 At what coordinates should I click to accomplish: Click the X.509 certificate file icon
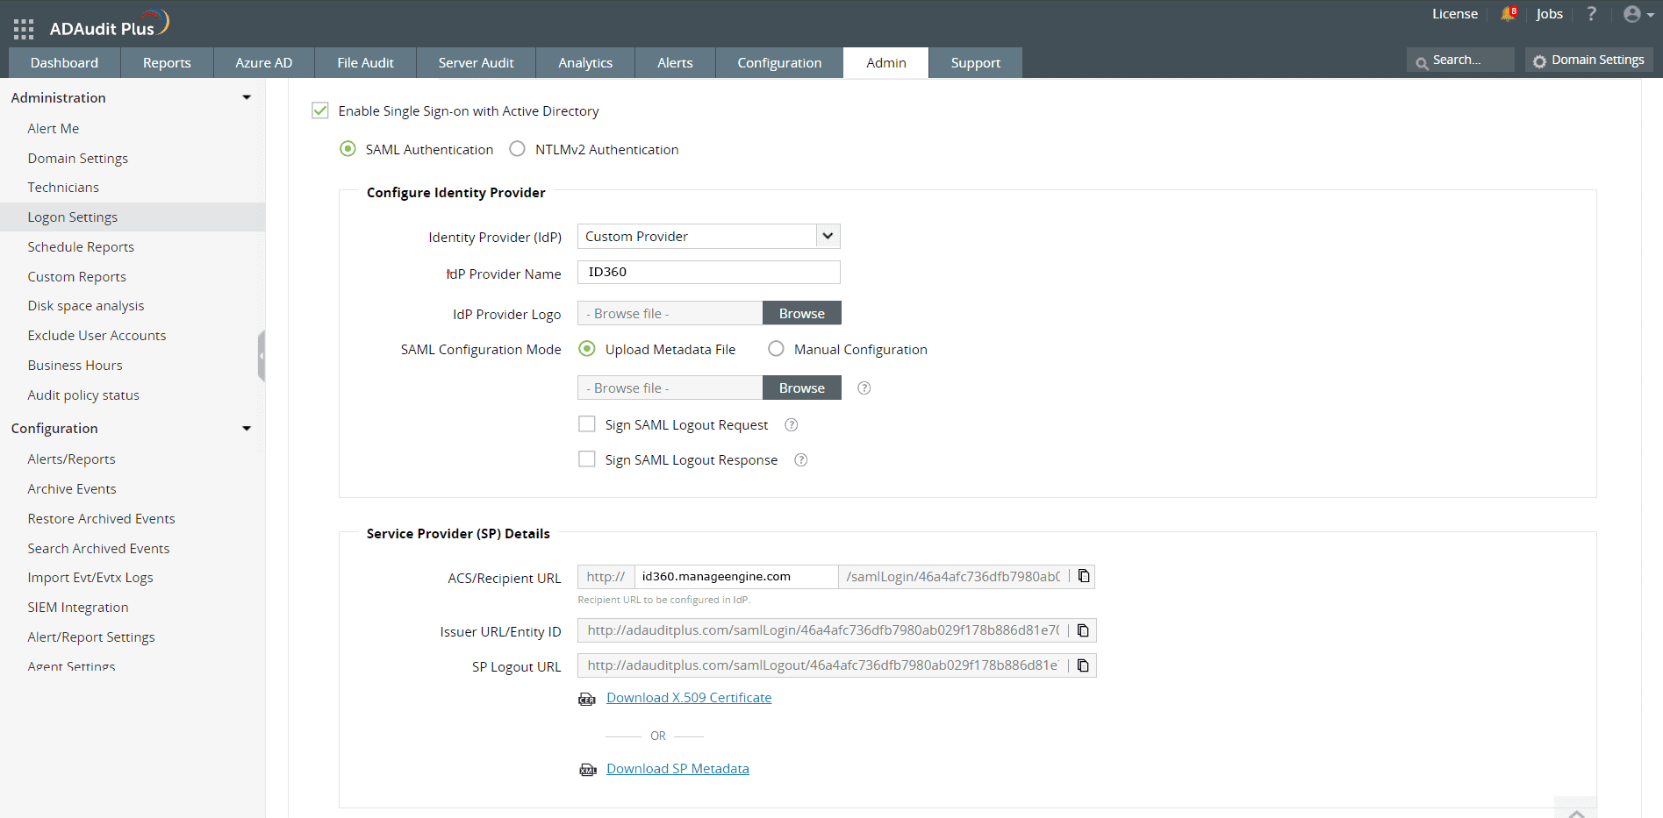tap(587, 699)
